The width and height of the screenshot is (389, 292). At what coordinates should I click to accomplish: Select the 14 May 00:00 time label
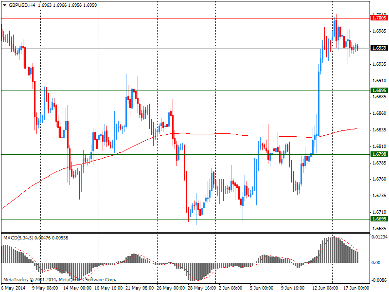(77, 288)
